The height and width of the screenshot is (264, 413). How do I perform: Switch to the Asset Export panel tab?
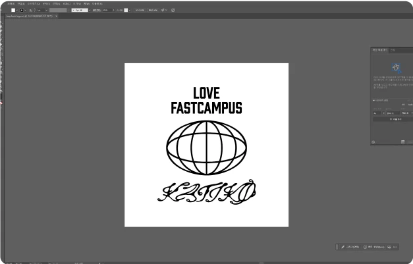(x=380, y=50)
